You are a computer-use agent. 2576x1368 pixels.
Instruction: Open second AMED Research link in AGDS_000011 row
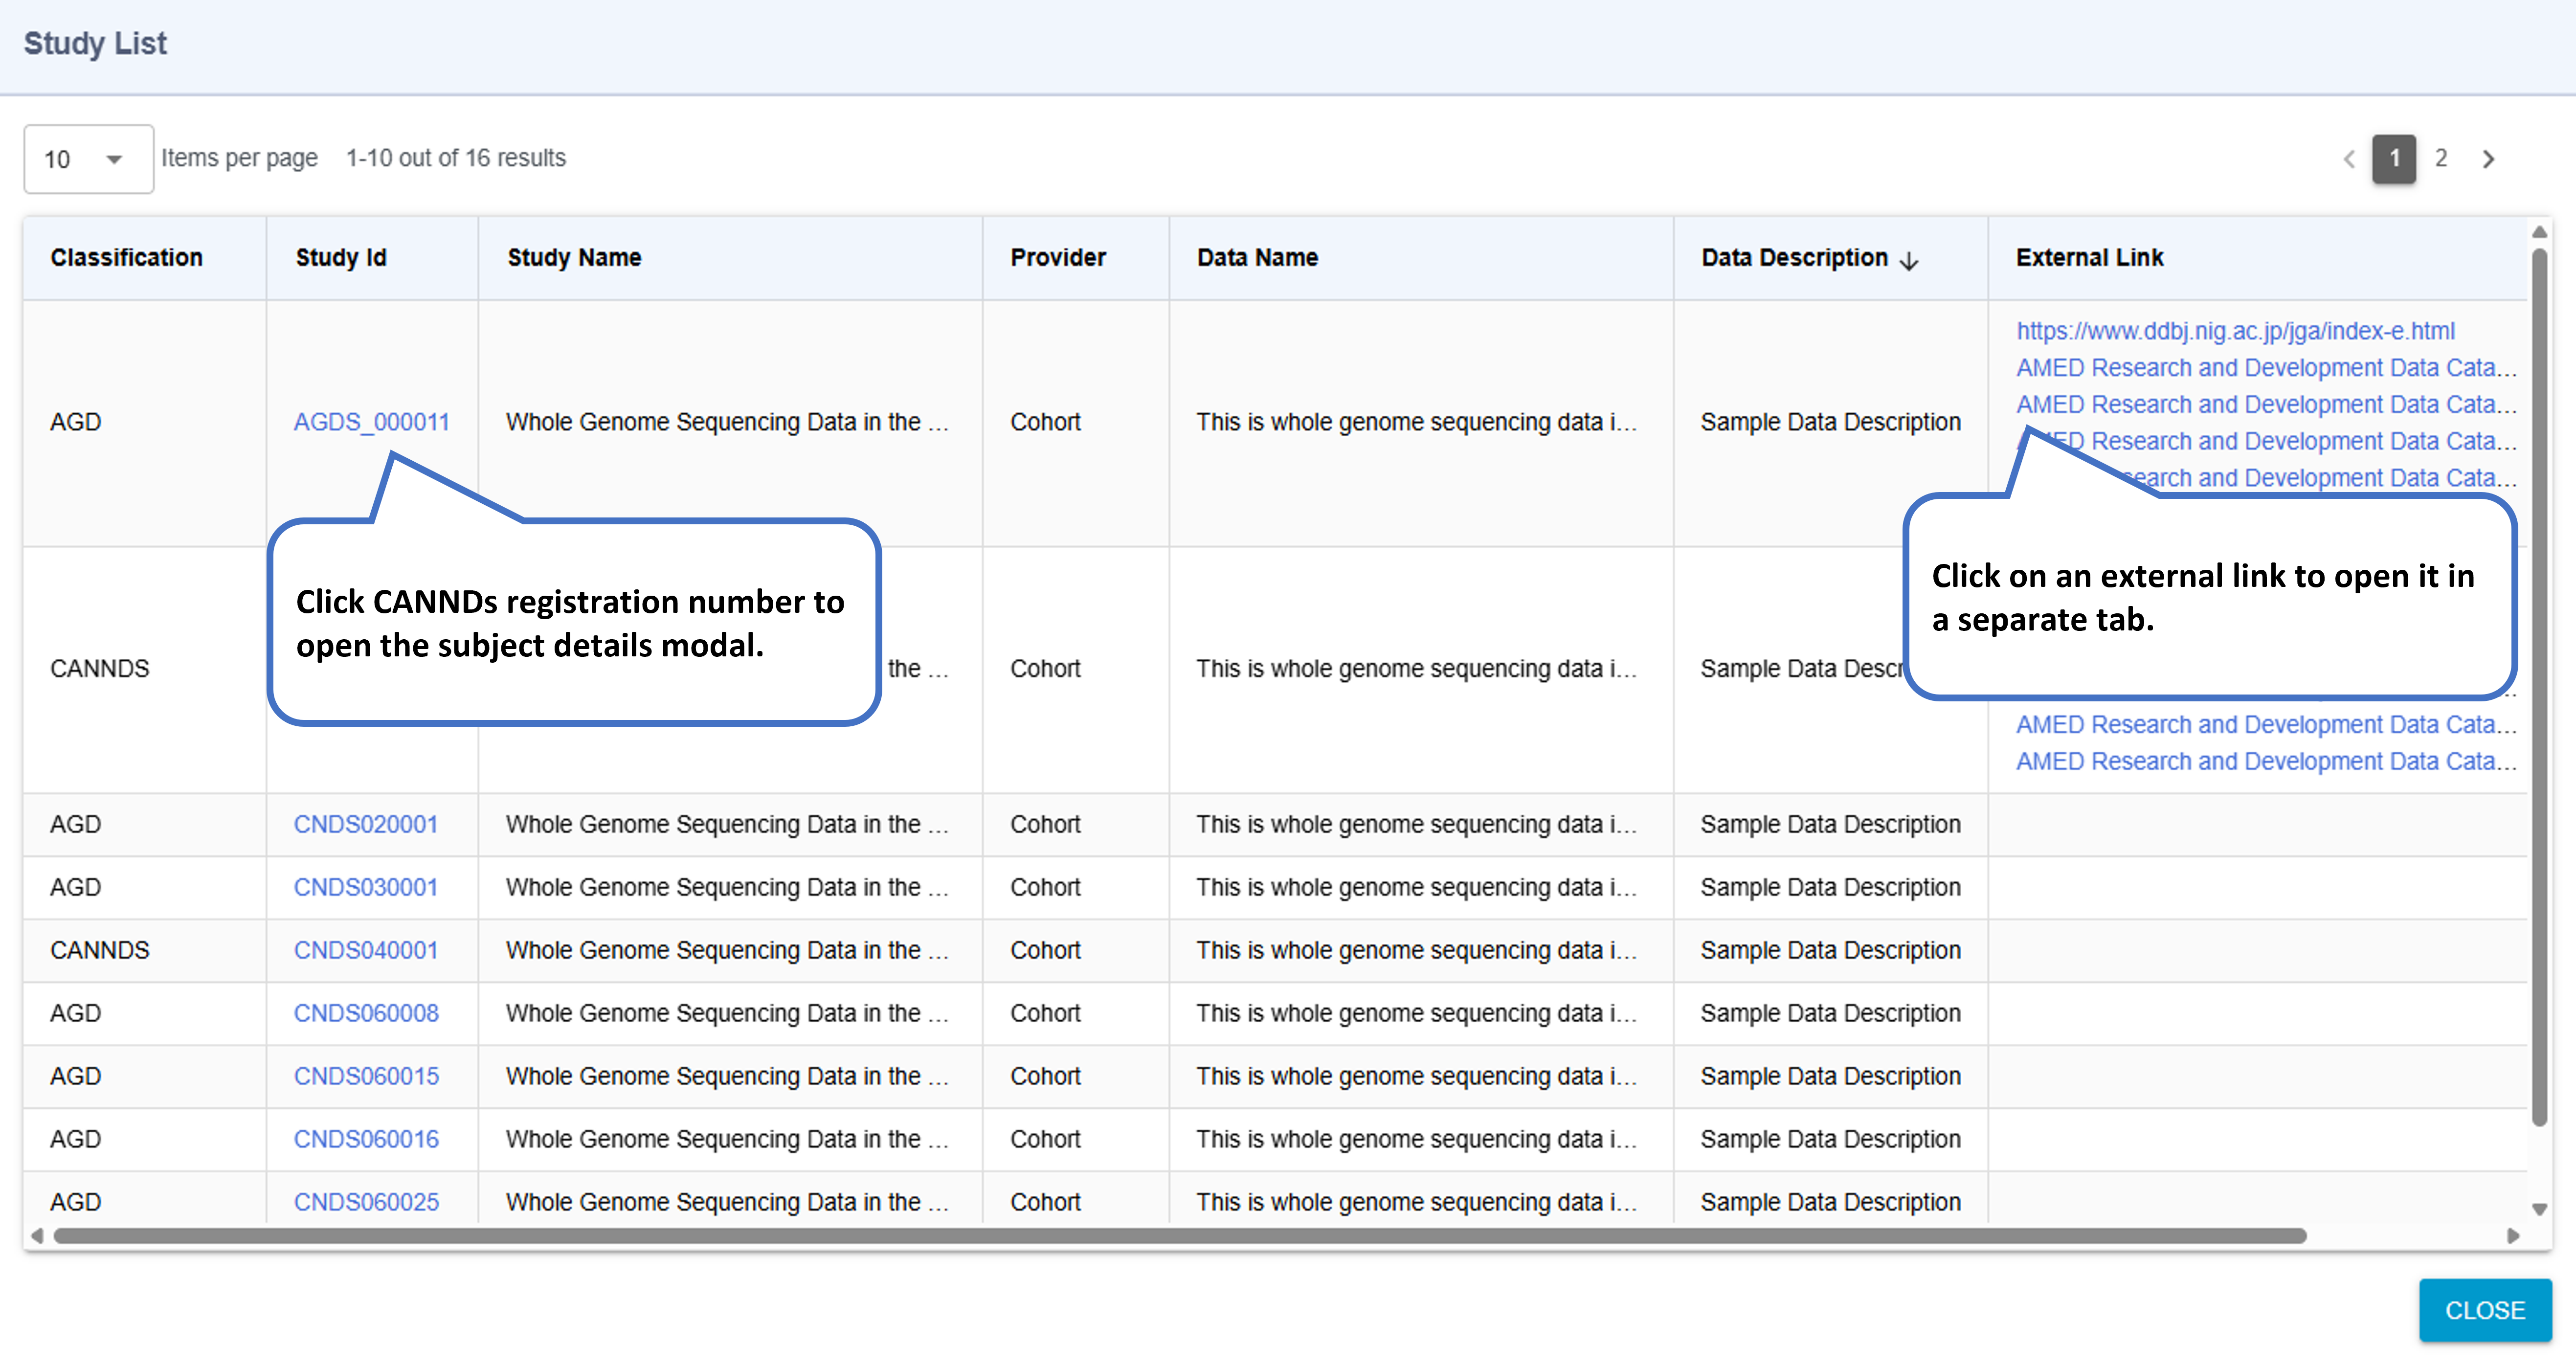point(2265,405)
